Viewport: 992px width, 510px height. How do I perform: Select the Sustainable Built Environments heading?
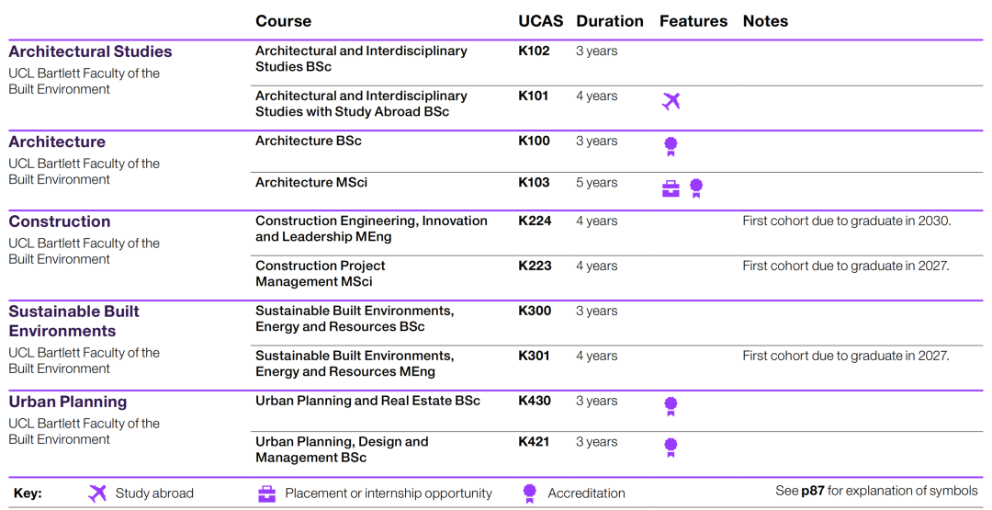click(x=73, y=321)
